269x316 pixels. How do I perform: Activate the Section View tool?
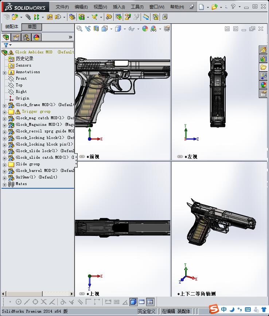point(96,29)
